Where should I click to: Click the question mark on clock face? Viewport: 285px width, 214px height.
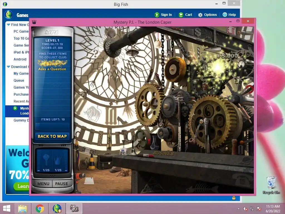pos(96,53)
